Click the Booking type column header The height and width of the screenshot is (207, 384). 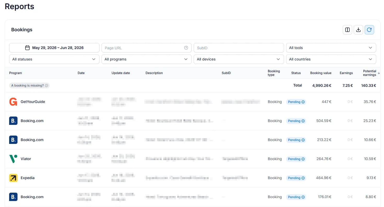pos(274,73)
